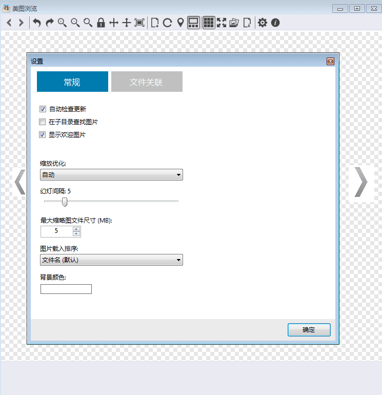Click the location pin icon
The height and width of the screenshot is (395, 382).
(180, 23)
